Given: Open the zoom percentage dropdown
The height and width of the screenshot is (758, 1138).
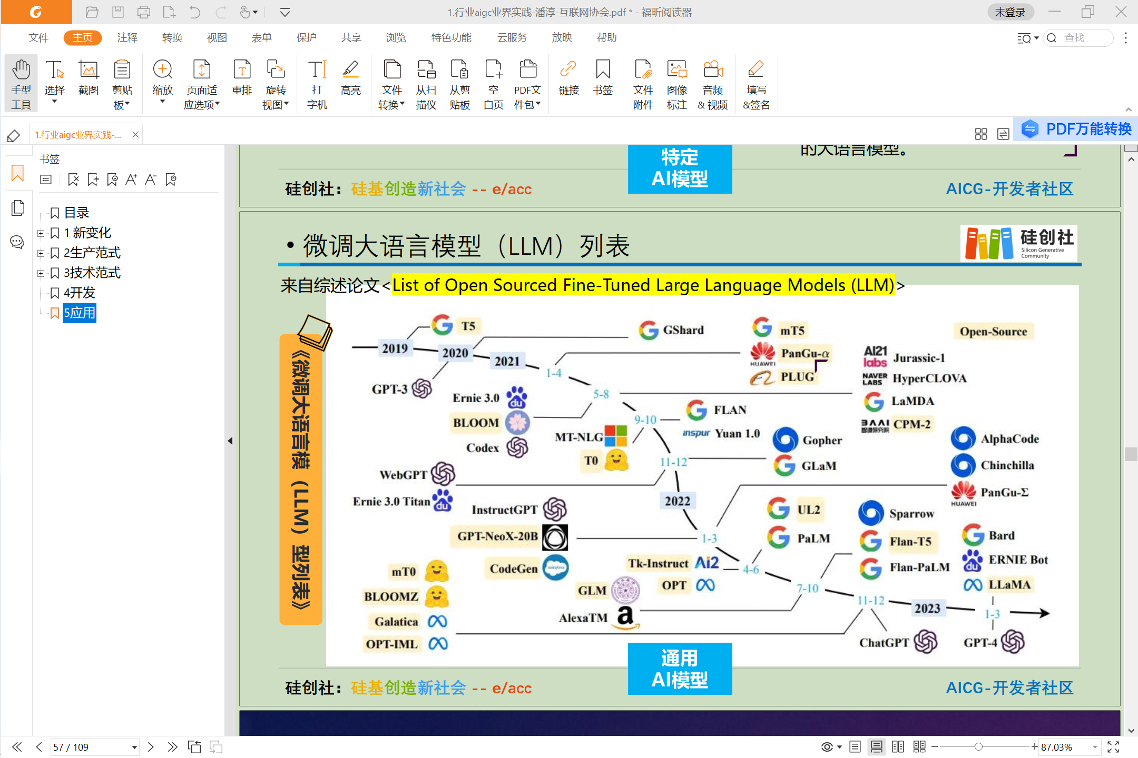Looking at the screenshot, I should [x=1095, y=747].
